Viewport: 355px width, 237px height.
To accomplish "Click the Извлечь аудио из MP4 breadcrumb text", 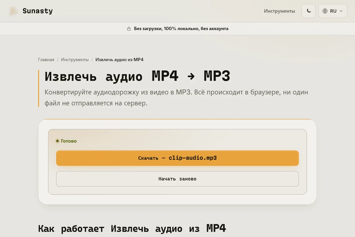I will coord(119,59).
